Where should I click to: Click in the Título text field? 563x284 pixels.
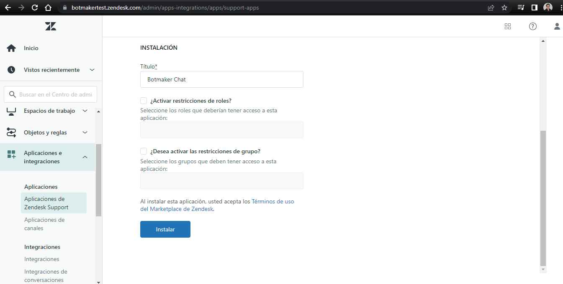pyautogui.click(x=222, y=79)
